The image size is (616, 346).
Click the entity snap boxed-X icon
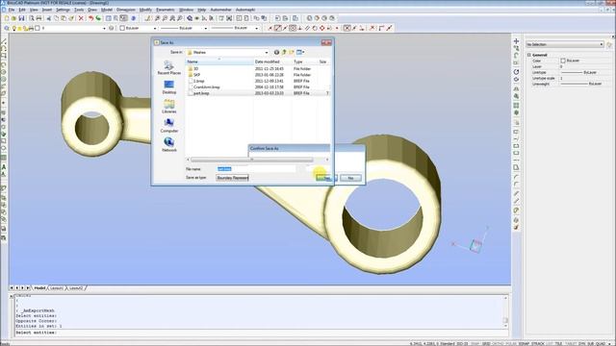tap(346, 28)
